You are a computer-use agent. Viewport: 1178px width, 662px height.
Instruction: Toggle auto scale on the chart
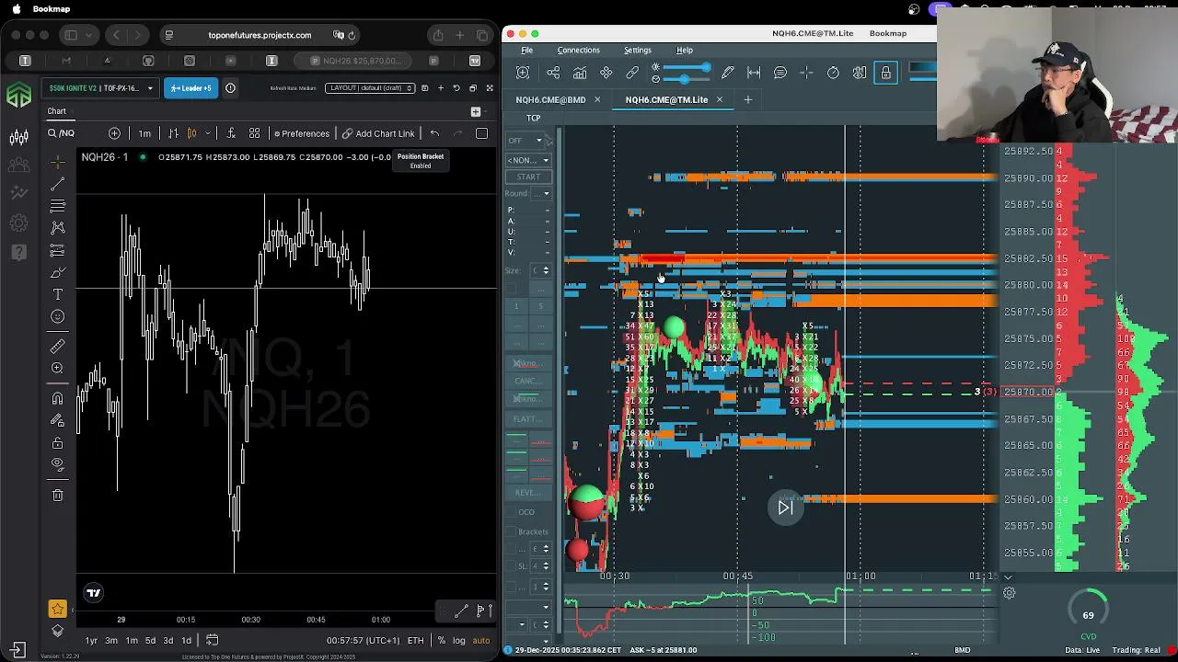tap(481, 640)
